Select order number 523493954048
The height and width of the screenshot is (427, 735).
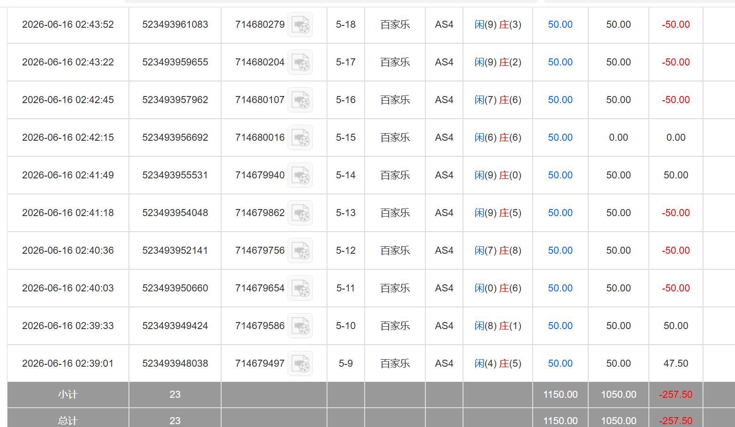click(175, 213)
